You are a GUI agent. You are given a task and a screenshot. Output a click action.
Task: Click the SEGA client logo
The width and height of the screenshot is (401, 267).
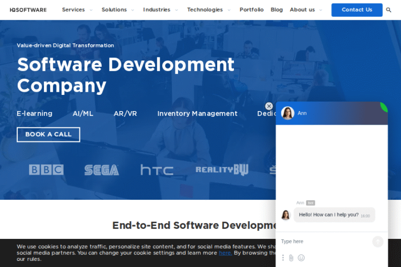(x=101, y=170)
